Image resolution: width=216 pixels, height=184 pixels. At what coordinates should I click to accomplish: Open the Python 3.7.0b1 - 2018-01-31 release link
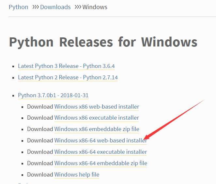tap(53, 95)
